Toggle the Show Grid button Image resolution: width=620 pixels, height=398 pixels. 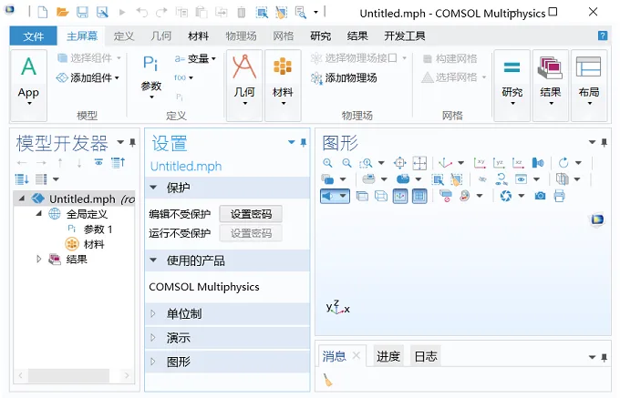point(419,196)
